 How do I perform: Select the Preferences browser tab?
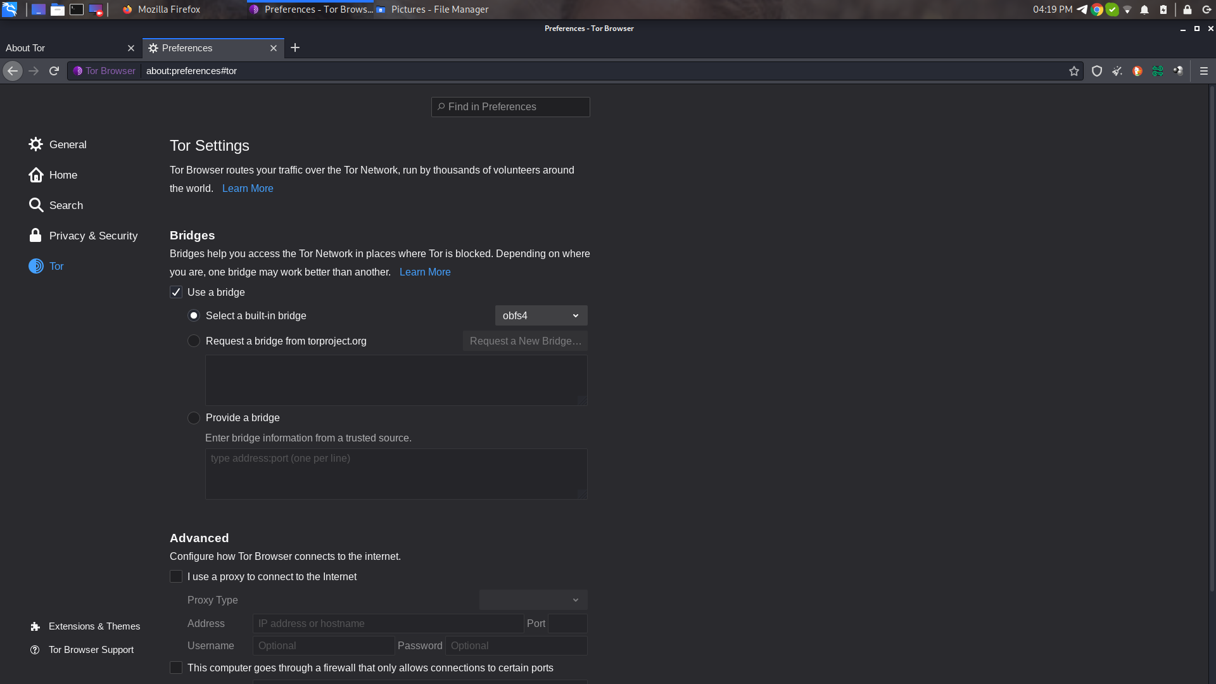pyautogui.click(x=213, y=48)
